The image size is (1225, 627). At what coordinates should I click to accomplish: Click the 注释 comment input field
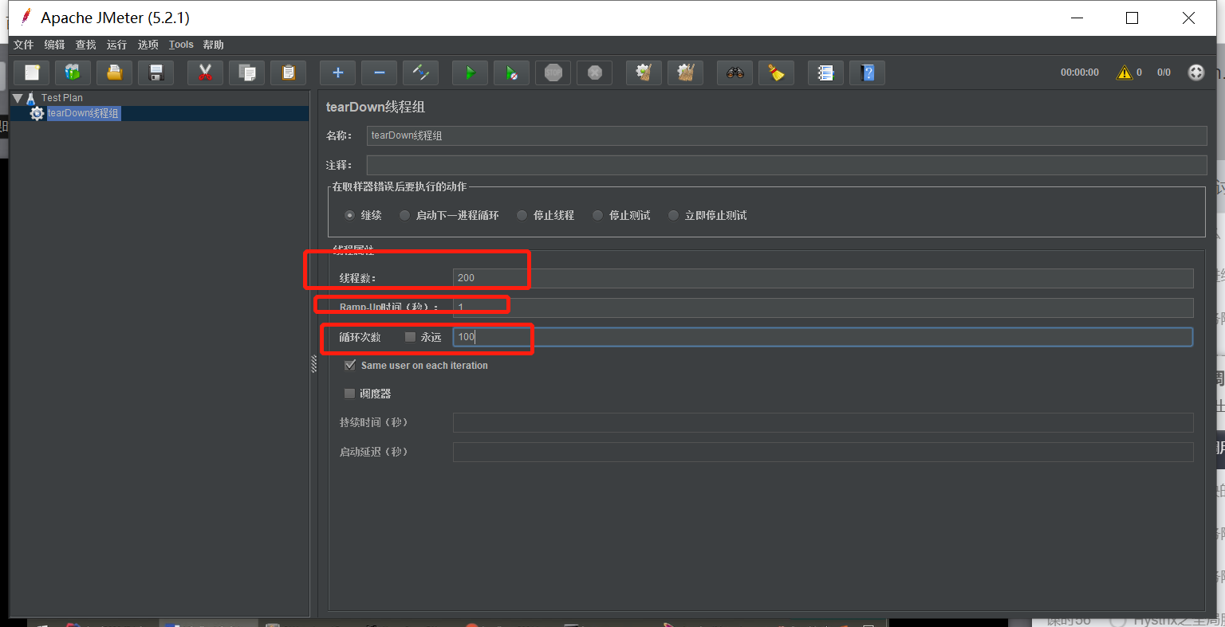pyautogui.click(x=786, y=165)
